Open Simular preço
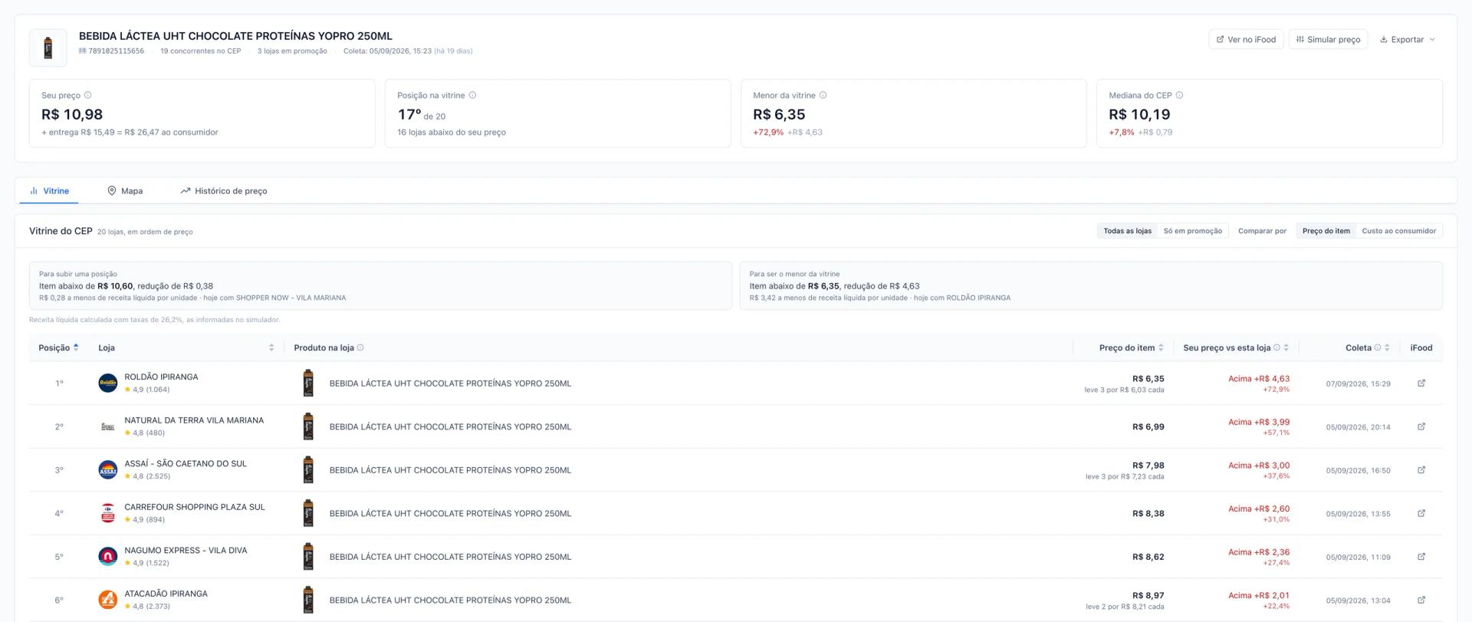Screen dimensions: 1472x622 pyautogui.click(x=1328, y=39)
